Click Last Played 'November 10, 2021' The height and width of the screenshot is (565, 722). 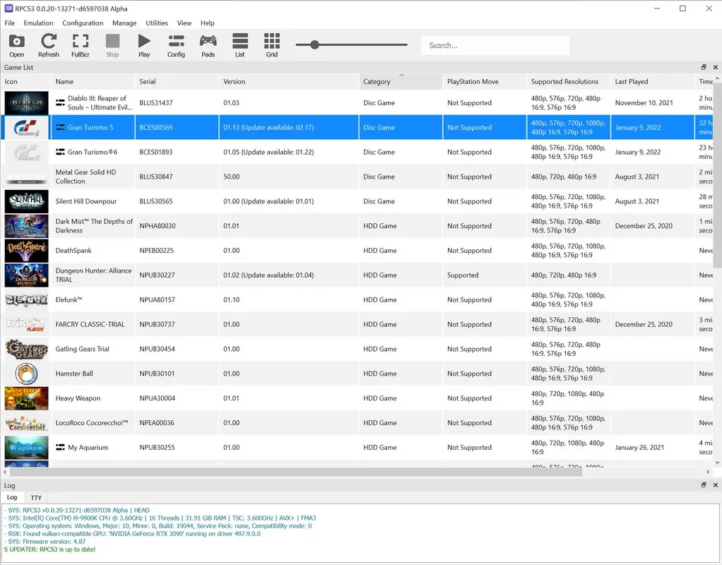[x=644, y=102]
